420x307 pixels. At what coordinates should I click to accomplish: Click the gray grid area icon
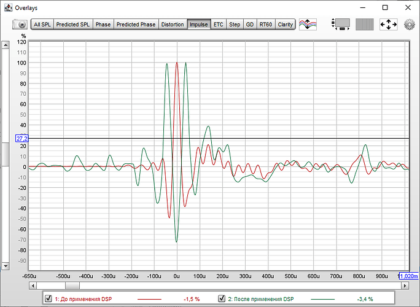tap(365, 25)
